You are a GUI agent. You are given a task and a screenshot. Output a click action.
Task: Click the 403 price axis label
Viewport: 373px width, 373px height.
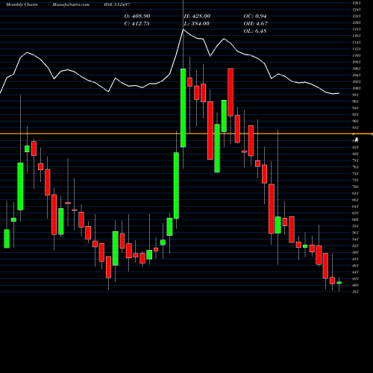tap(356, 285)
